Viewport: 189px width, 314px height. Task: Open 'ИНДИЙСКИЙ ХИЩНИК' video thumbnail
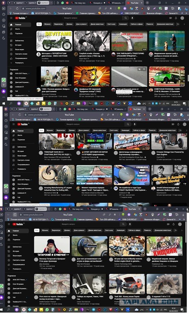point(164,247)
